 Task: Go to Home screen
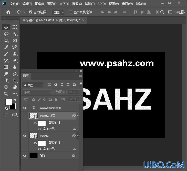(x=8, y=12)
